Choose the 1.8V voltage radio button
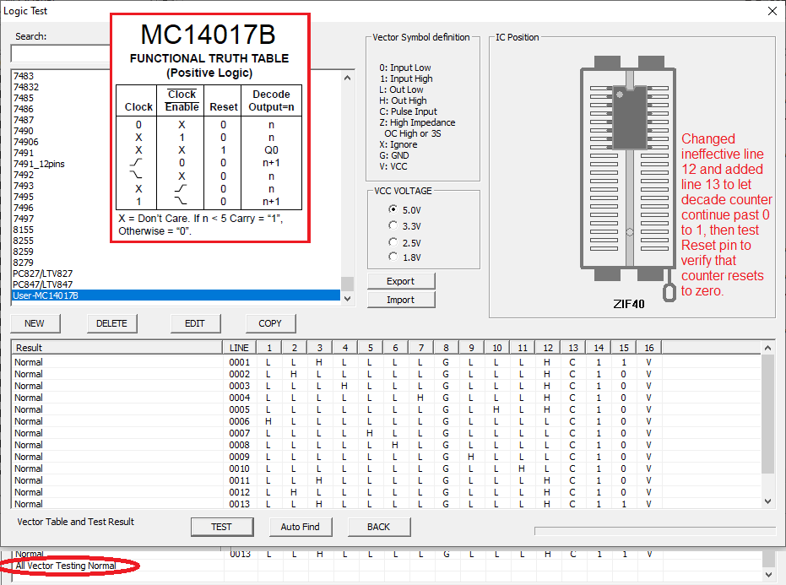This screenshot has height=585, width=786. pyautogui.click(x=393, y=257)
